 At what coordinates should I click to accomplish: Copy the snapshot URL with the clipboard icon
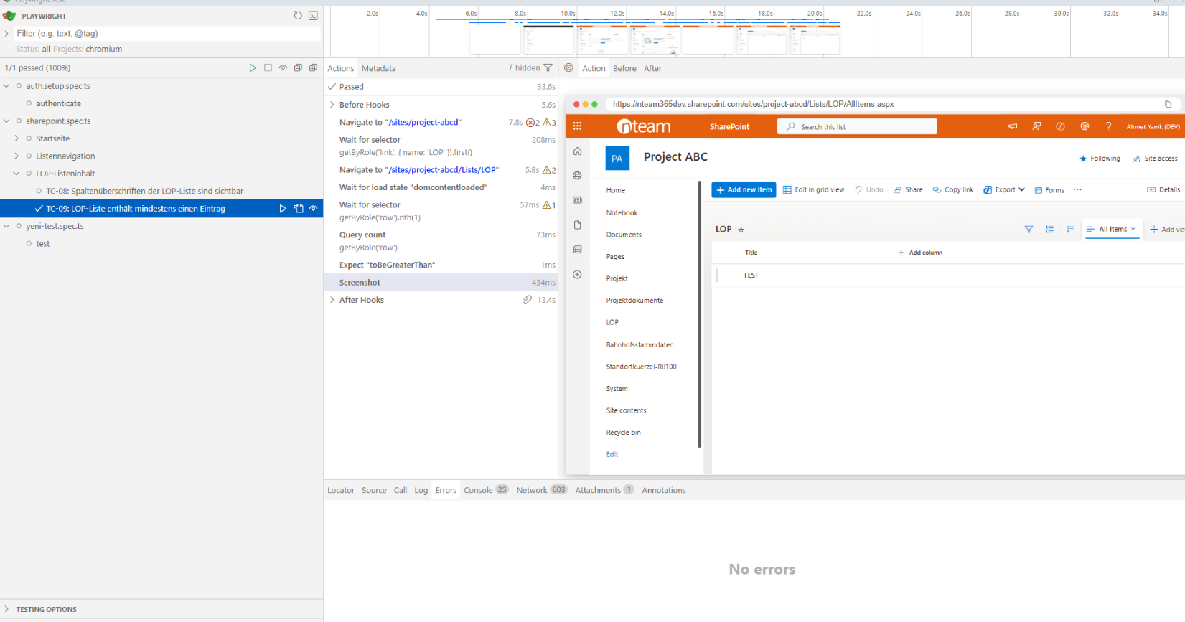click(x=1168, y=104)
